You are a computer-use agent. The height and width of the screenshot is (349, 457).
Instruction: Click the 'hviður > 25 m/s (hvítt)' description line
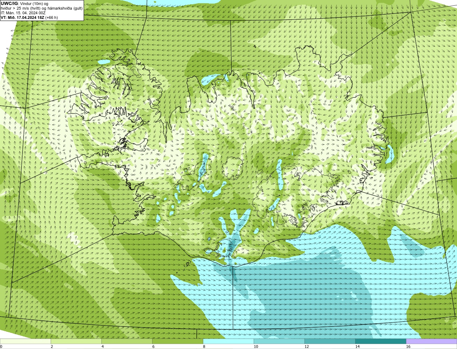(41, 8)
